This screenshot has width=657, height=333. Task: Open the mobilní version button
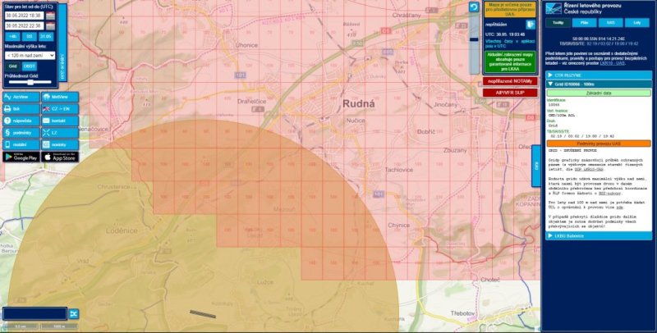pyautogui.click(x=21, y=144)
